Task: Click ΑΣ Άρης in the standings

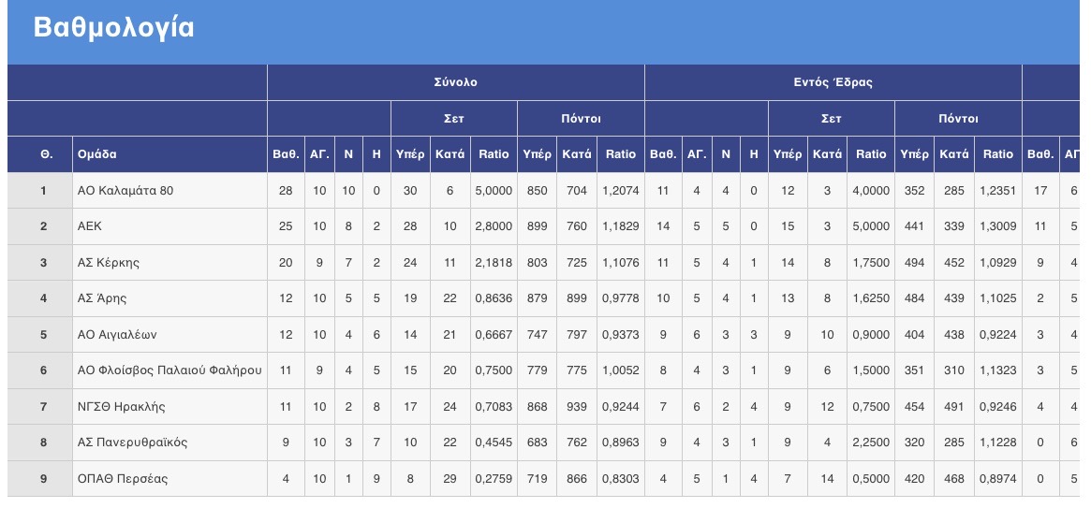Action: pyautogui.click(x=101, y=298)
